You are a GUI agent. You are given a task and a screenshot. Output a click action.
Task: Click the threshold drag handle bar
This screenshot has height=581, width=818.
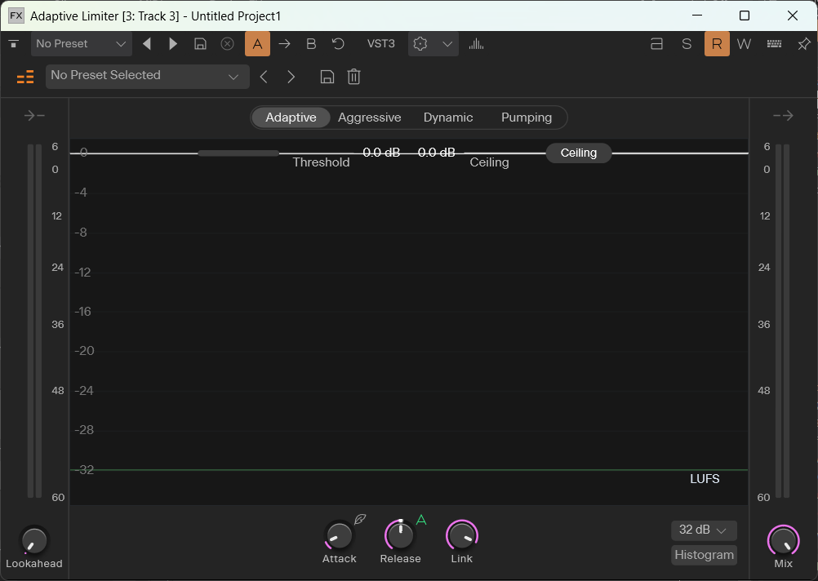(238, 153)
